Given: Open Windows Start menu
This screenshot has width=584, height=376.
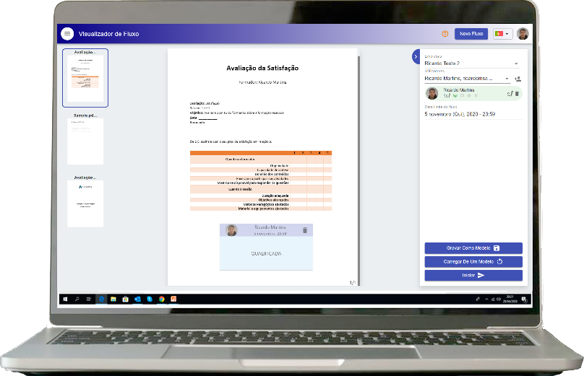Looking at the screenshot, I should point(64,298).
